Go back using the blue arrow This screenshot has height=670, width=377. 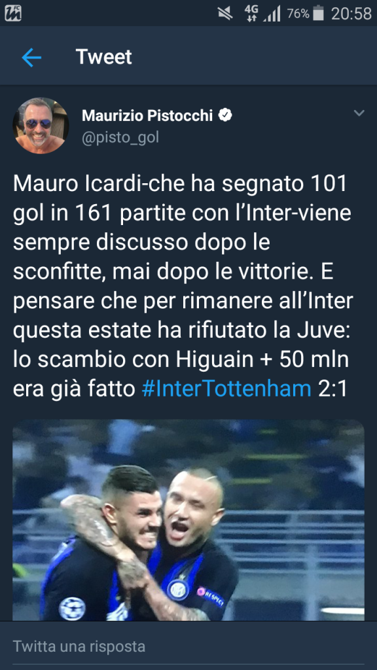31,58
